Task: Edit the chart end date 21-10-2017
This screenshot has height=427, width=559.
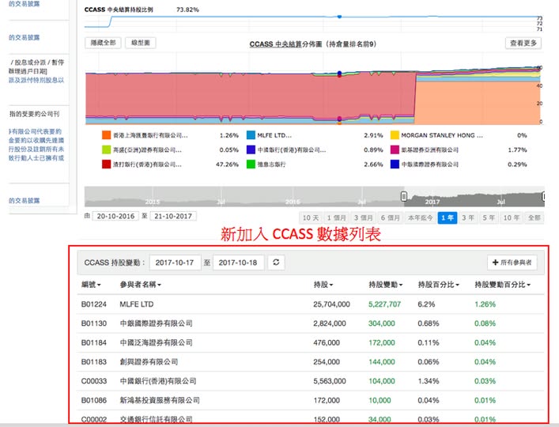Action: (x=173, y=216)
